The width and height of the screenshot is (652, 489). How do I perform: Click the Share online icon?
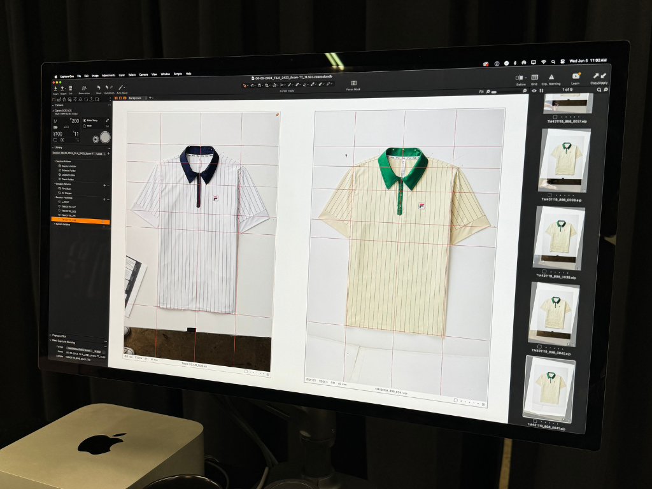tap(85, 88)
